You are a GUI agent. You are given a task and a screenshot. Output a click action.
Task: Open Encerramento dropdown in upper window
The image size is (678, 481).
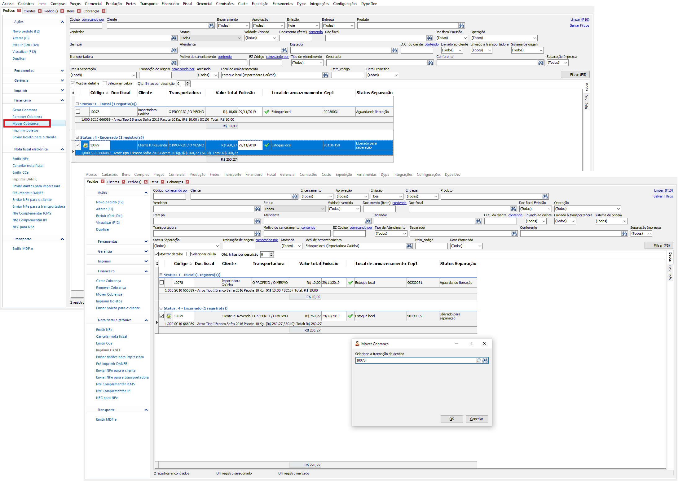tap(233, 26)
